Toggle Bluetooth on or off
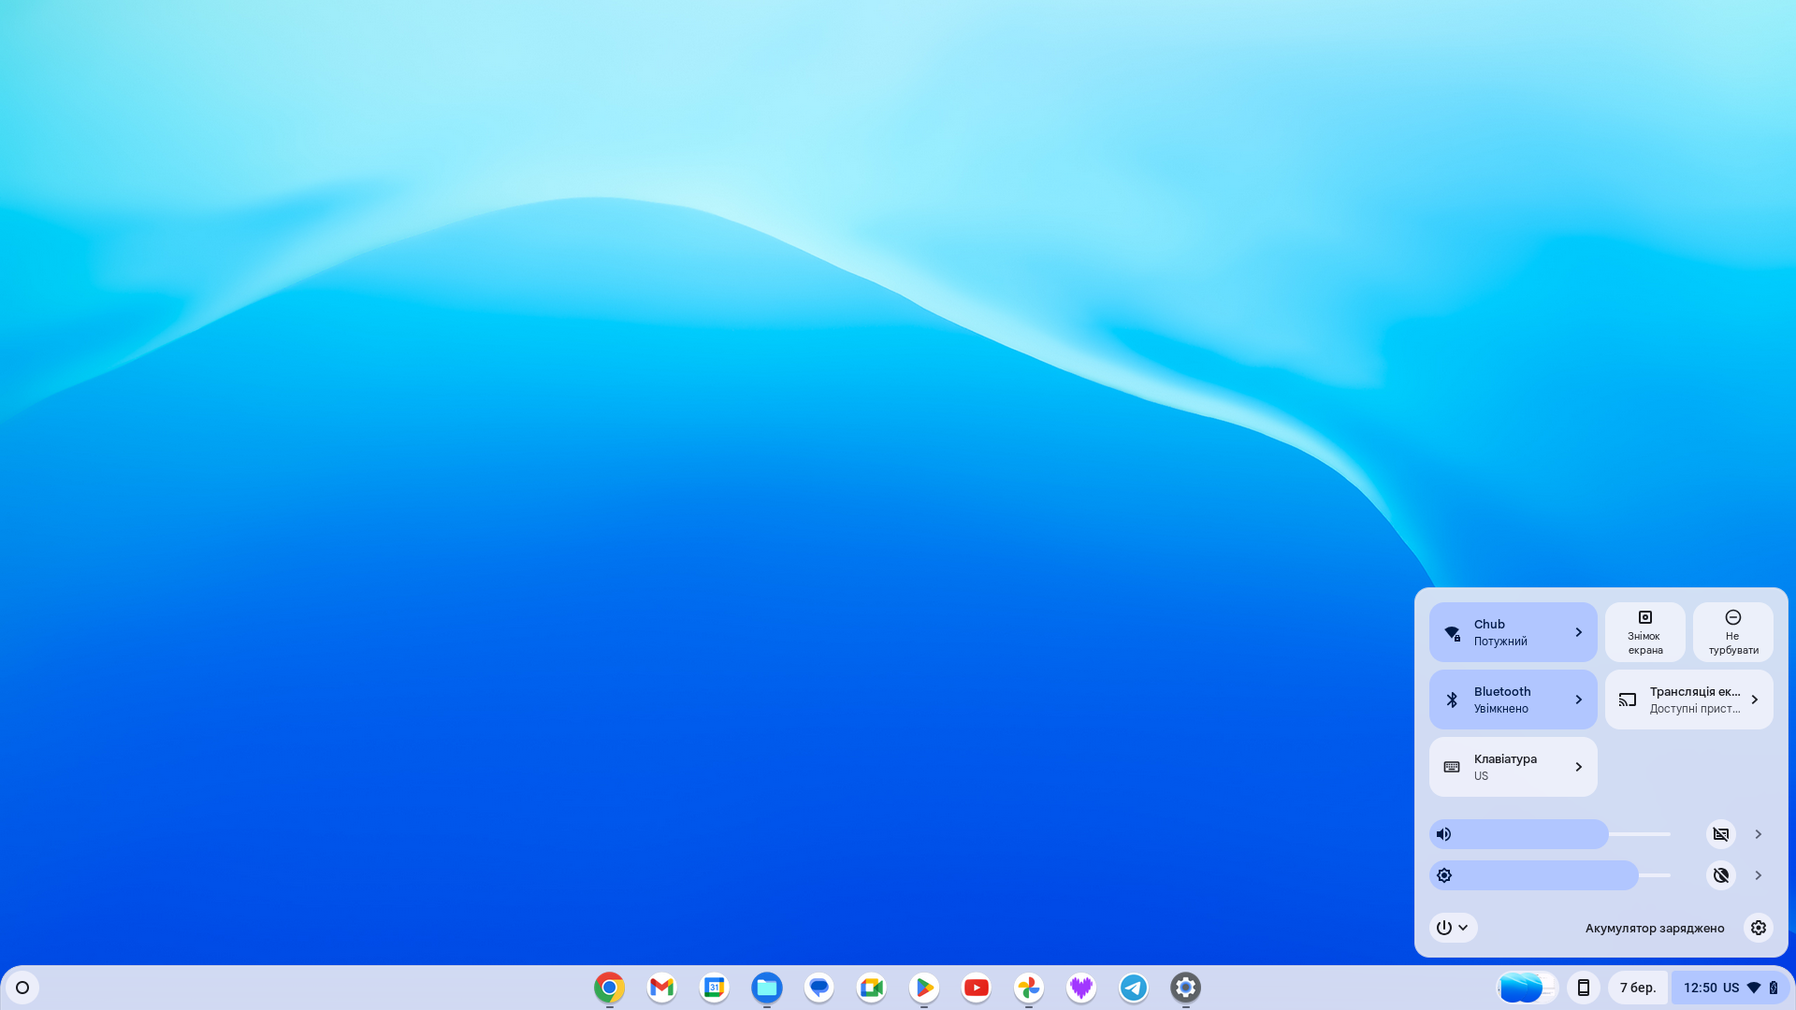Image resolution: width=1796 pixels, height=1010 pixels. click(1452, 700)
